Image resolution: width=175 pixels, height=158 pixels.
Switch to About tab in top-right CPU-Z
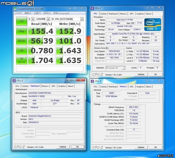point(149,14)
